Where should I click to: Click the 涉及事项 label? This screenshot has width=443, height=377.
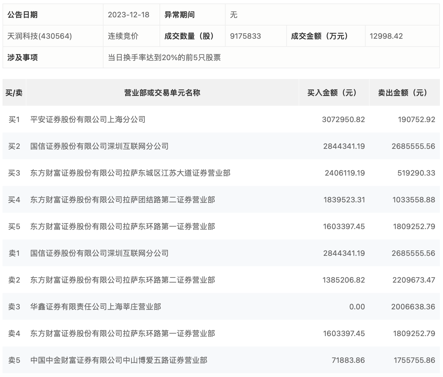click(22, 58)
